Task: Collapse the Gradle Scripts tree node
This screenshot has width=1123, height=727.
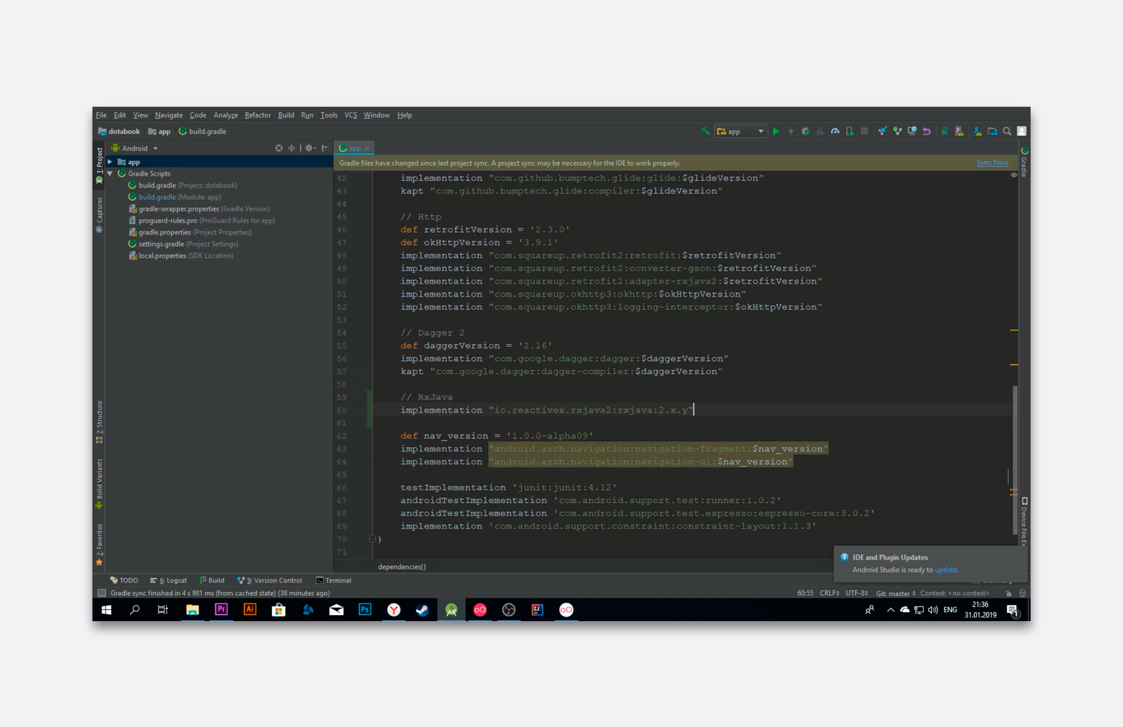Action: point(110,174)
